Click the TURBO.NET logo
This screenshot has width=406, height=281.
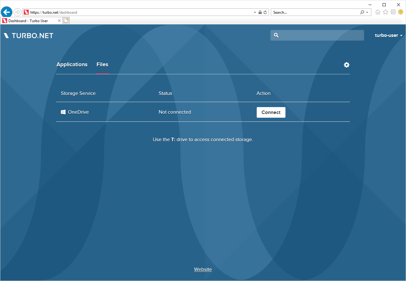tap(28, 35)
